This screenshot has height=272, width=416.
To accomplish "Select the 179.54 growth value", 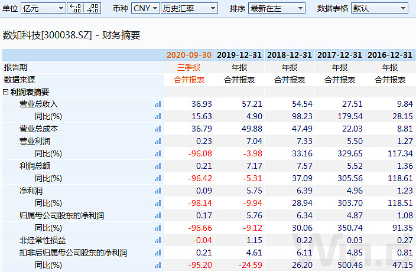I will [x=350, y=116].
